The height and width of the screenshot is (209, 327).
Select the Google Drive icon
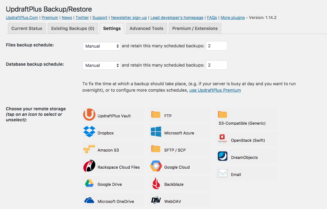(x=89, y=183)
